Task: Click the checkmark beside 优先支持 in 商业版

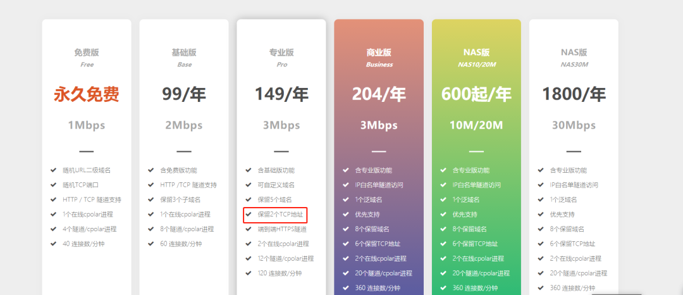Action: (x=346, y=215)
